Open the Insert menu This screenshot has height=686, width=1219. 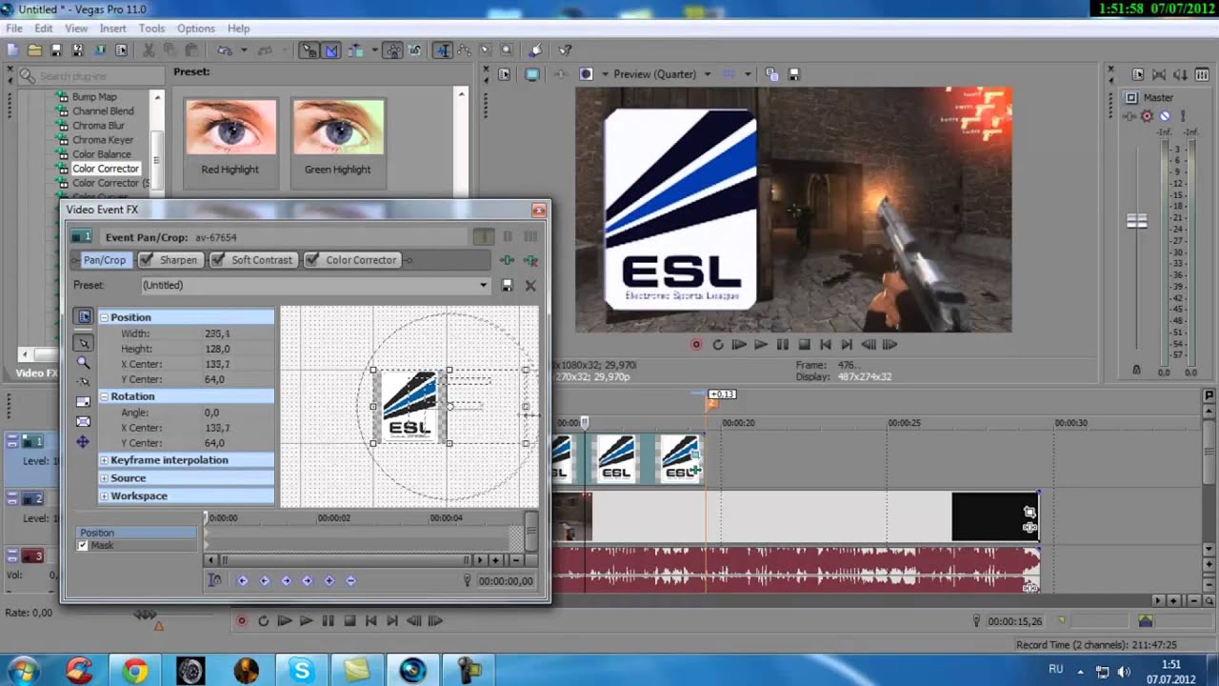[112, 29]
